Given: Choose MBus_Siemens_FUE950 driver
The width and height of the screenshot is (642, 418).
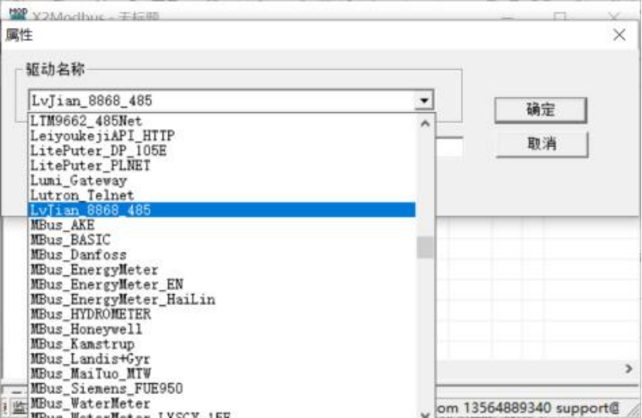Looking at the screenshot, I should tap(222, 388).
